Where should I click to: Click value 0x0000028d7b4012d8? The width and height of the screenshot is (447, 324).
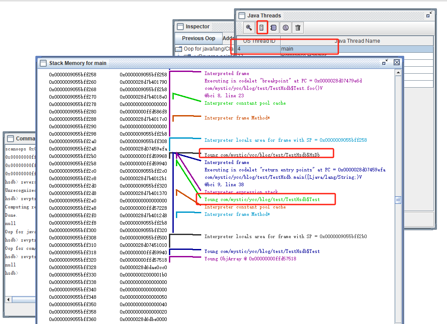pyautogui.click(x=143, y=215)
